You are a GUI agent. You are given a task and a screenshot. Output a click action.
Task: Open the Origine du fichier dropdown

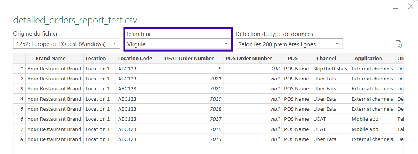pyautogui.click(x=67, y=44)
